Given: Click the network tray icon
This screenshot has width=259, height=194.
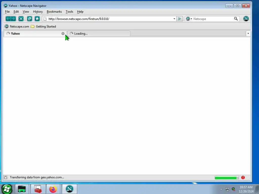Looking at the screenshot, I should 227,189.
